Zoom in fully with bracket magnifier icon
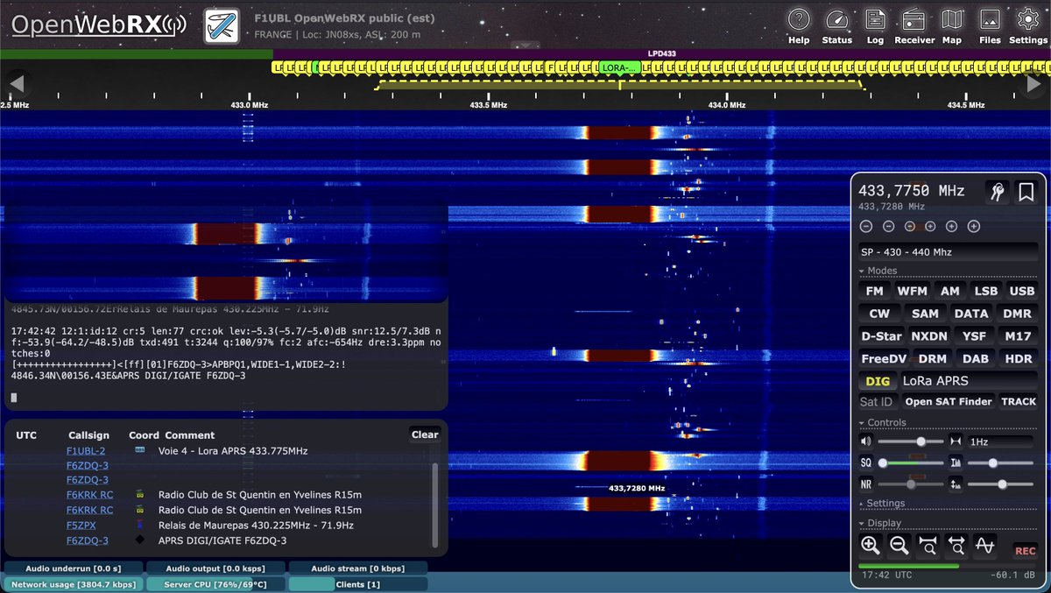1051x593 pixels. click(928, 546)
